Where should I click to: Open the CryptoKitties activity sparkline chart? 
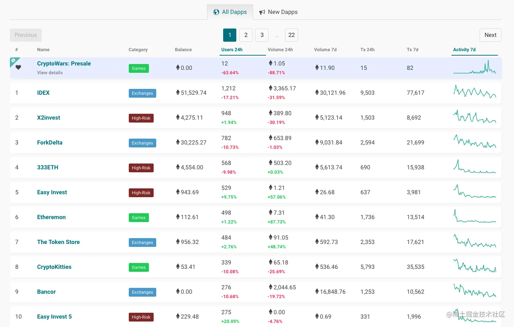tap(474, 266)
